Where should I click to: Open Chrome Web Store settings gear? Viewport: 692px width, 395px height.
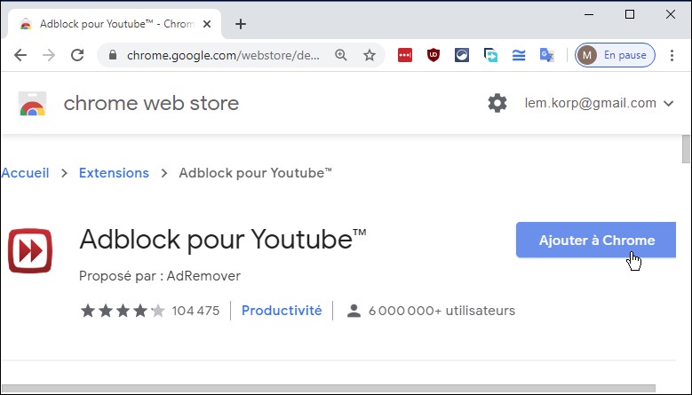(497, 103)
